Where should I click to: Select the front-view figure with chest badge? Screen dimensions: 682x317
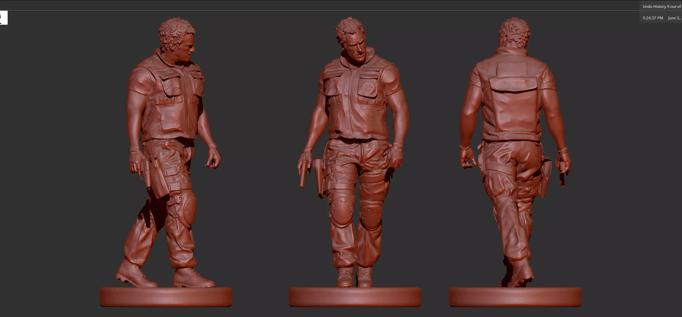point(355,162)
